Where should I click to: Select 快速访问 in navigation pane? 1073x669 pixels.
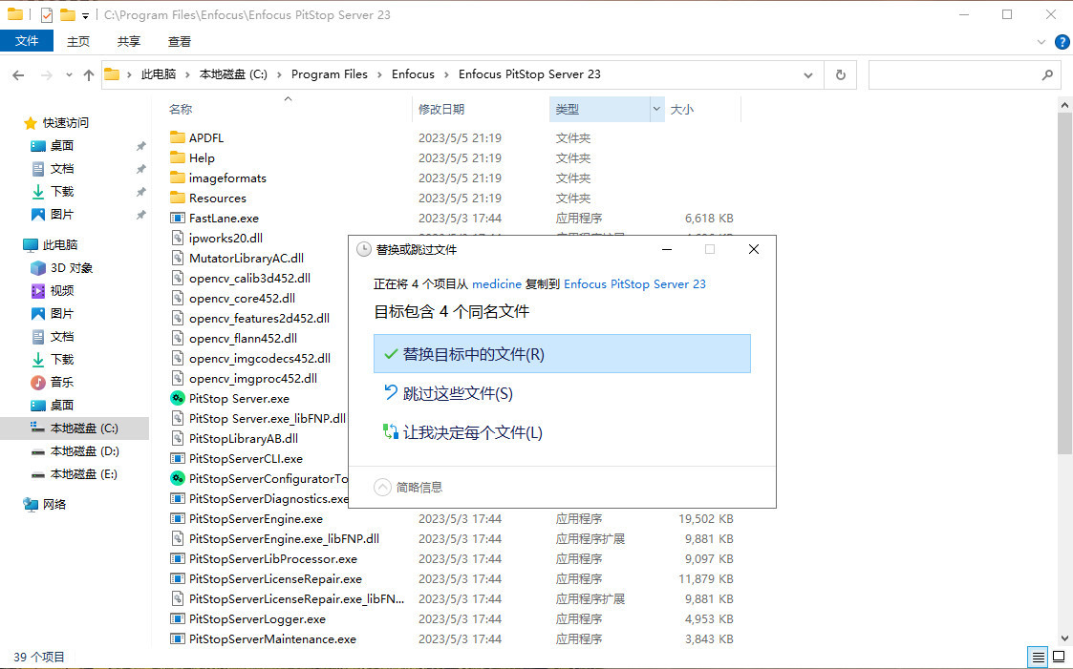[66, 123]
